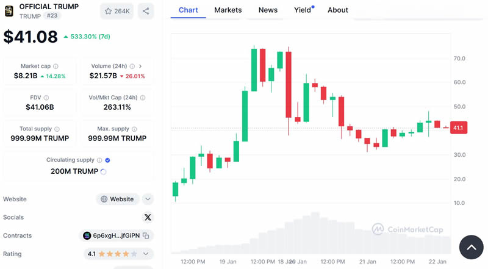Image resolution: width=488 pixels, height=269 pixels.
Task: Click the 41.1 price marker on chart axis
Action: 459,128
